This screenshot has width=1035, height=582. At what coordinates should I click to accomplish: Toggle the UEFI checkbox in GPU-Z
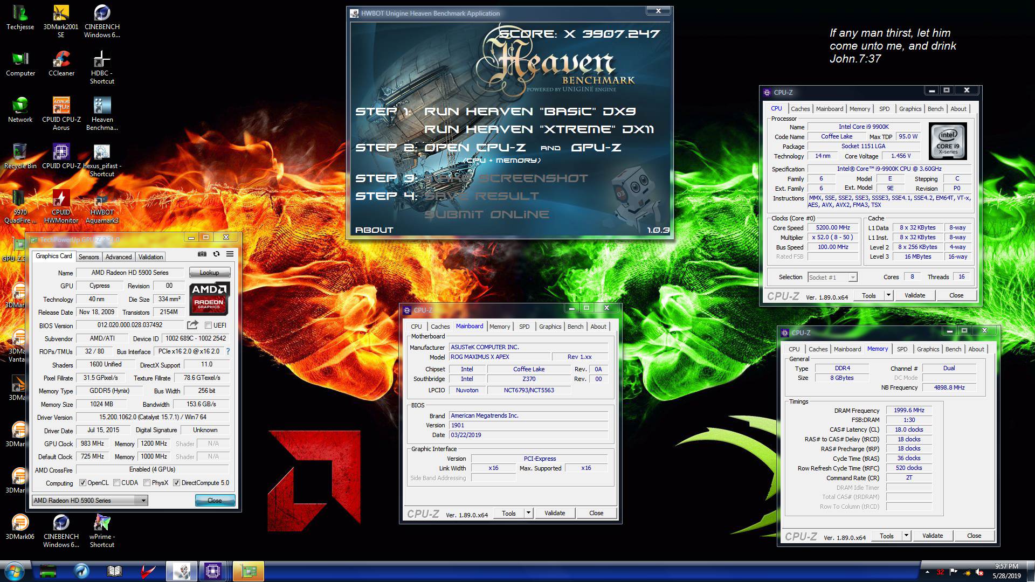click(x=208, y=325)
